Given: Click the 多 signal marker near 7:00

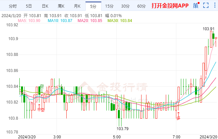Looking at the screenshot, I should click(178, 118).
